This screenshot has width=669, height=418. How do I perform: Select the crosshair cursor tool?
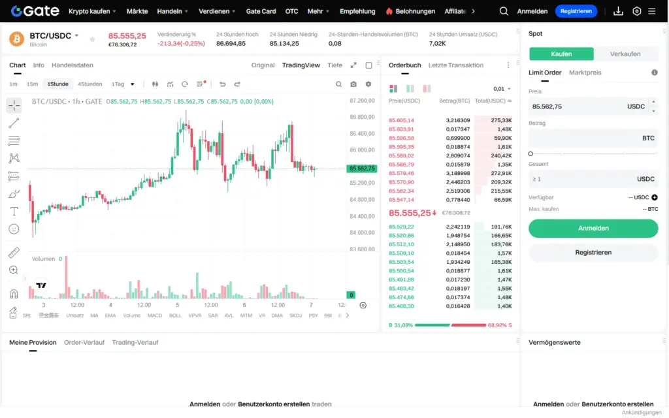click(x=14, y=105)
